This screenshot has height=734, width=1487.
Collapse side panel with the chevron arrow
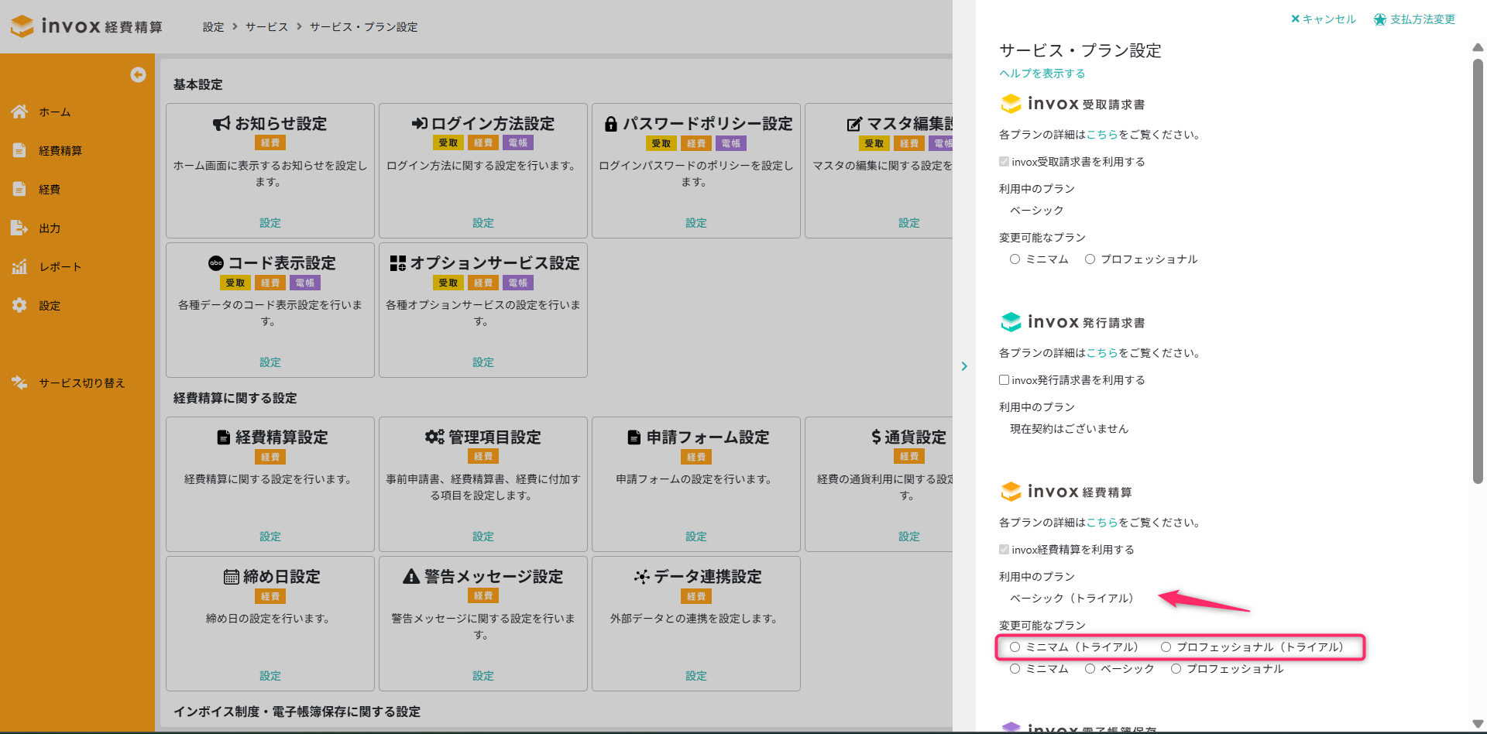(964, 366)
